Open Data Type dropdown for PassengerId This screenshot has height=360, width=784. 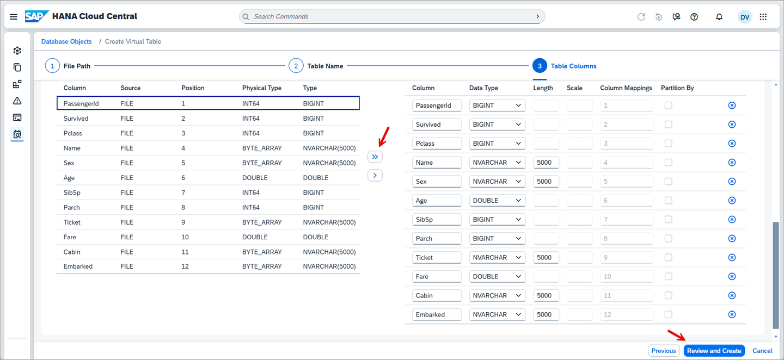coord(497,105)
